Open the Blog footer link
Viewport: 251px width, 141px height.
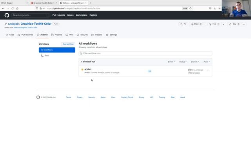173,97
